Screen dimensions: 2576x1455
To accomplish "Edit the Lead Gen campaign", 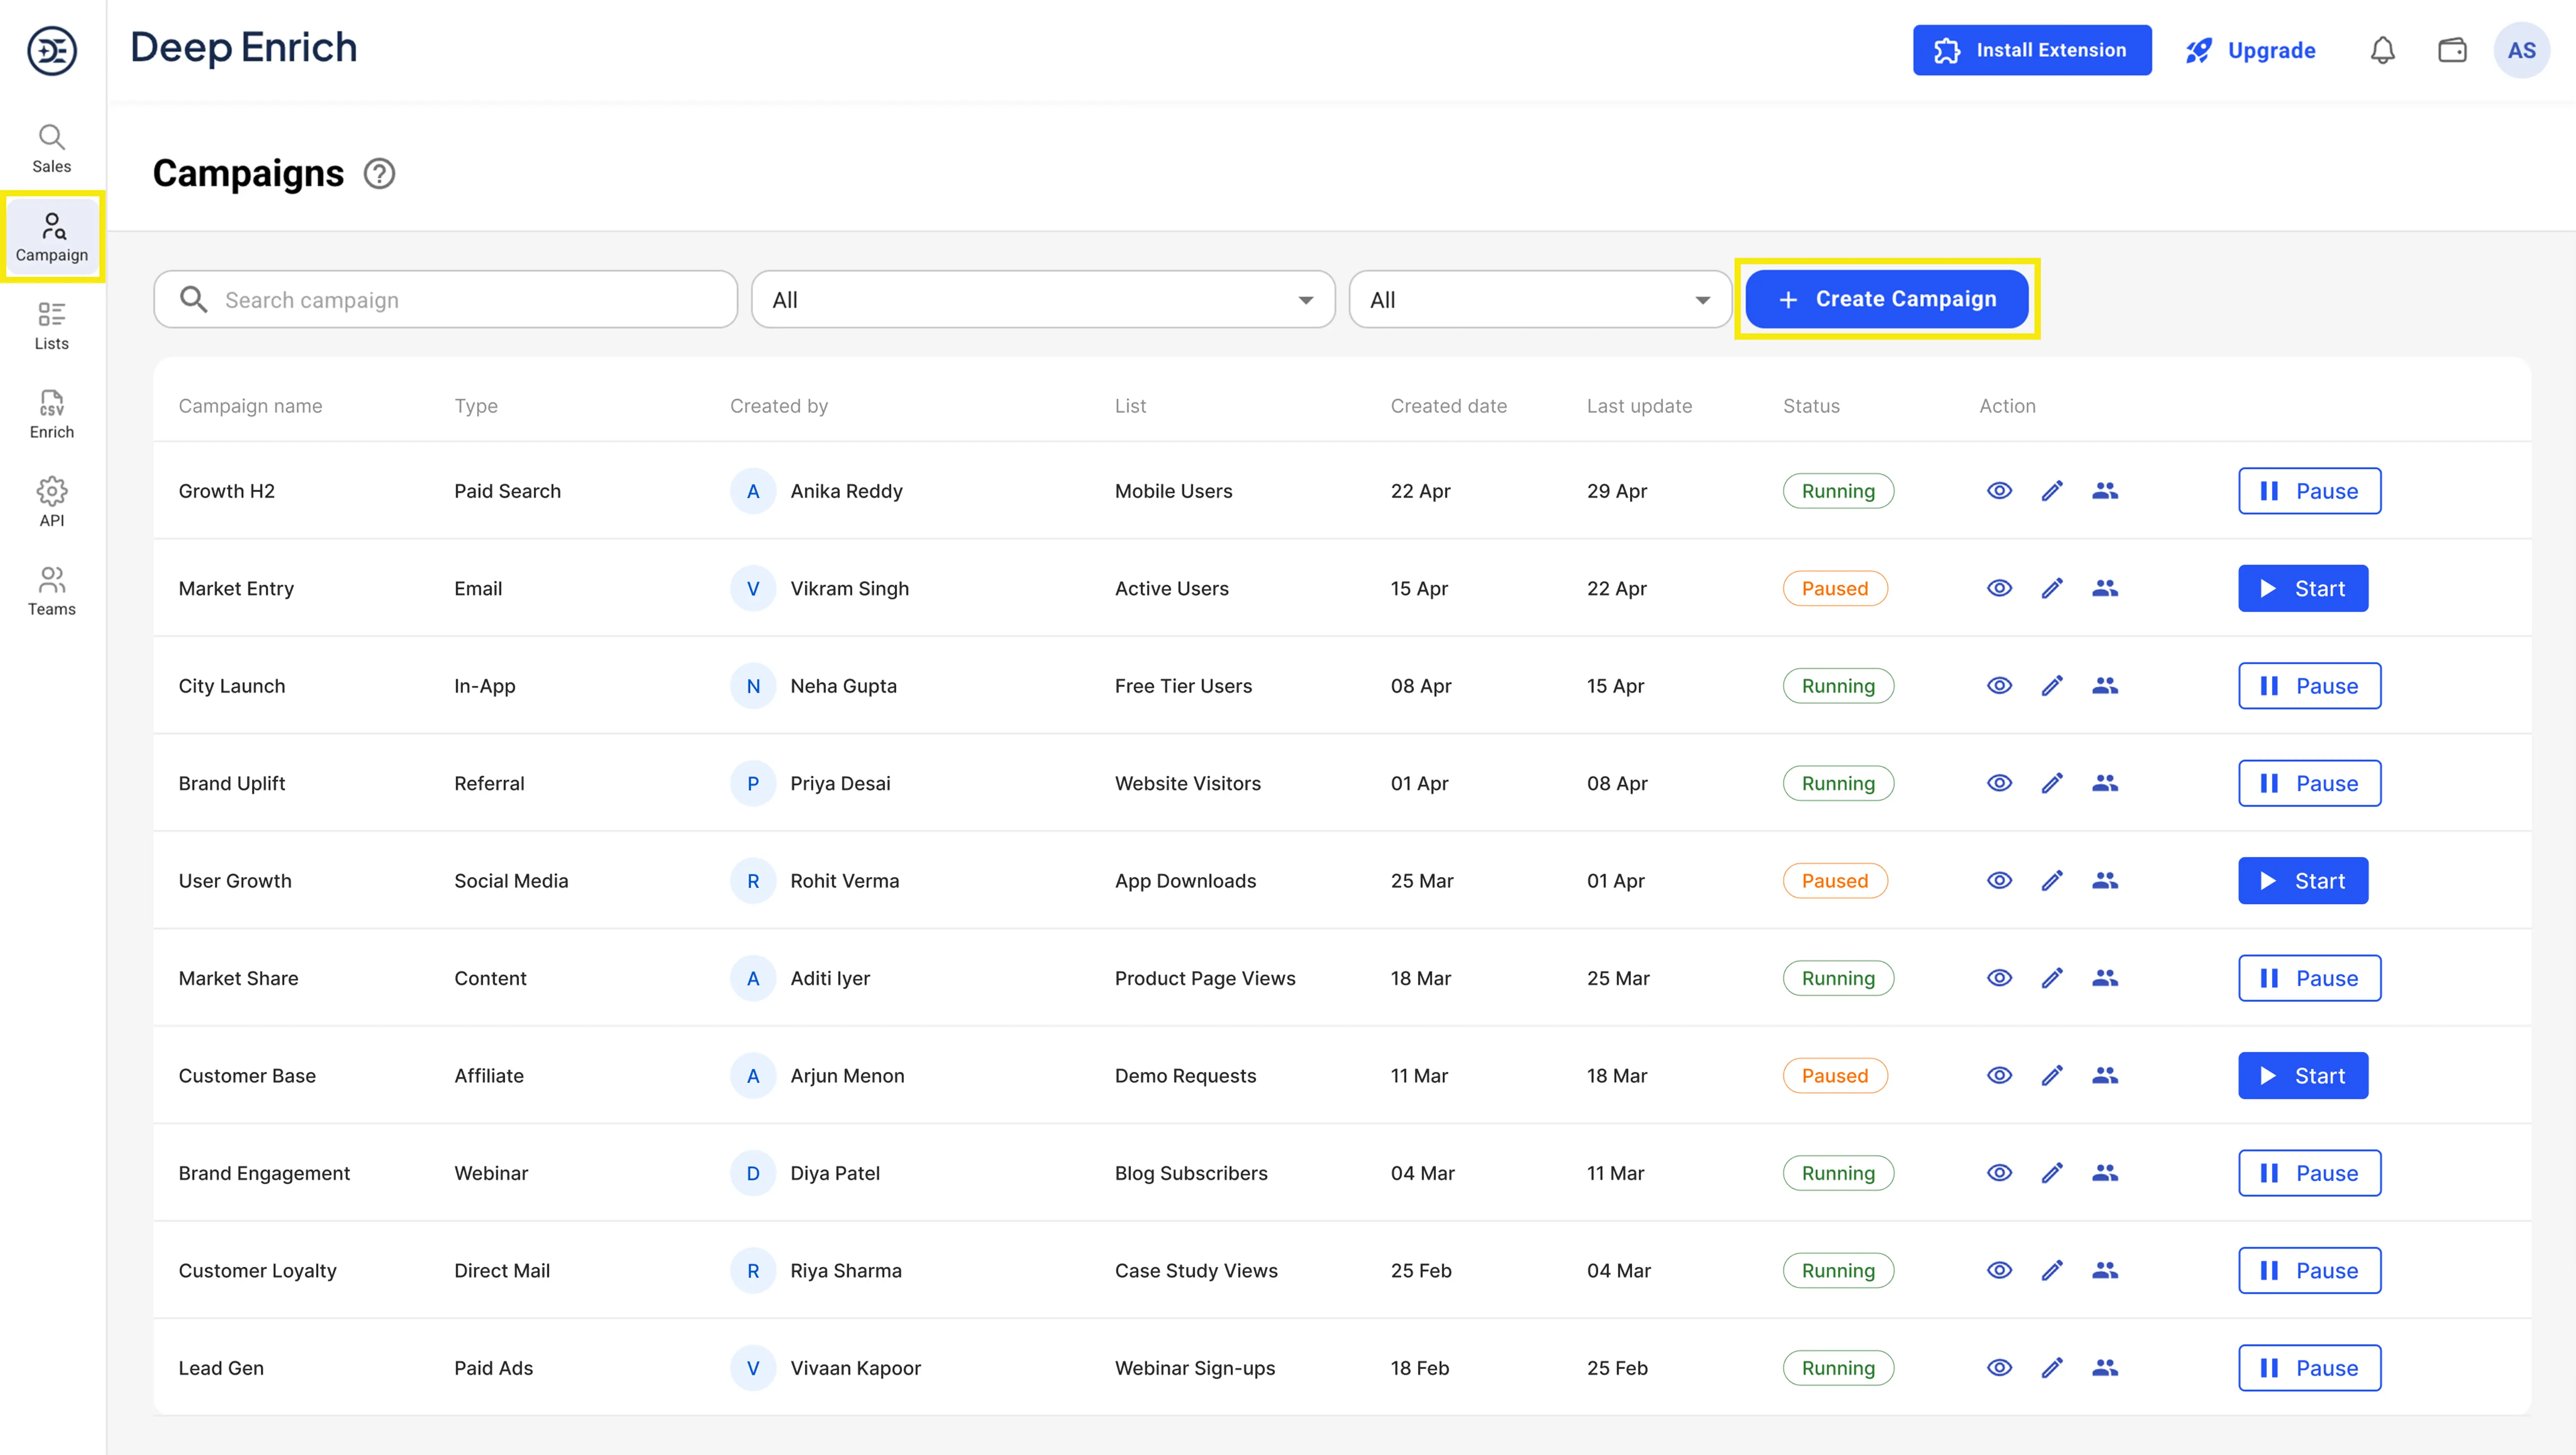I will pos(2052,1368).
